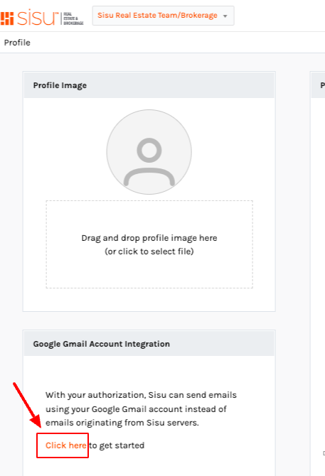Click the 'With your authorization, Sisu can send emails' text
Screen dimensions: 325x476
coord(141,395)
